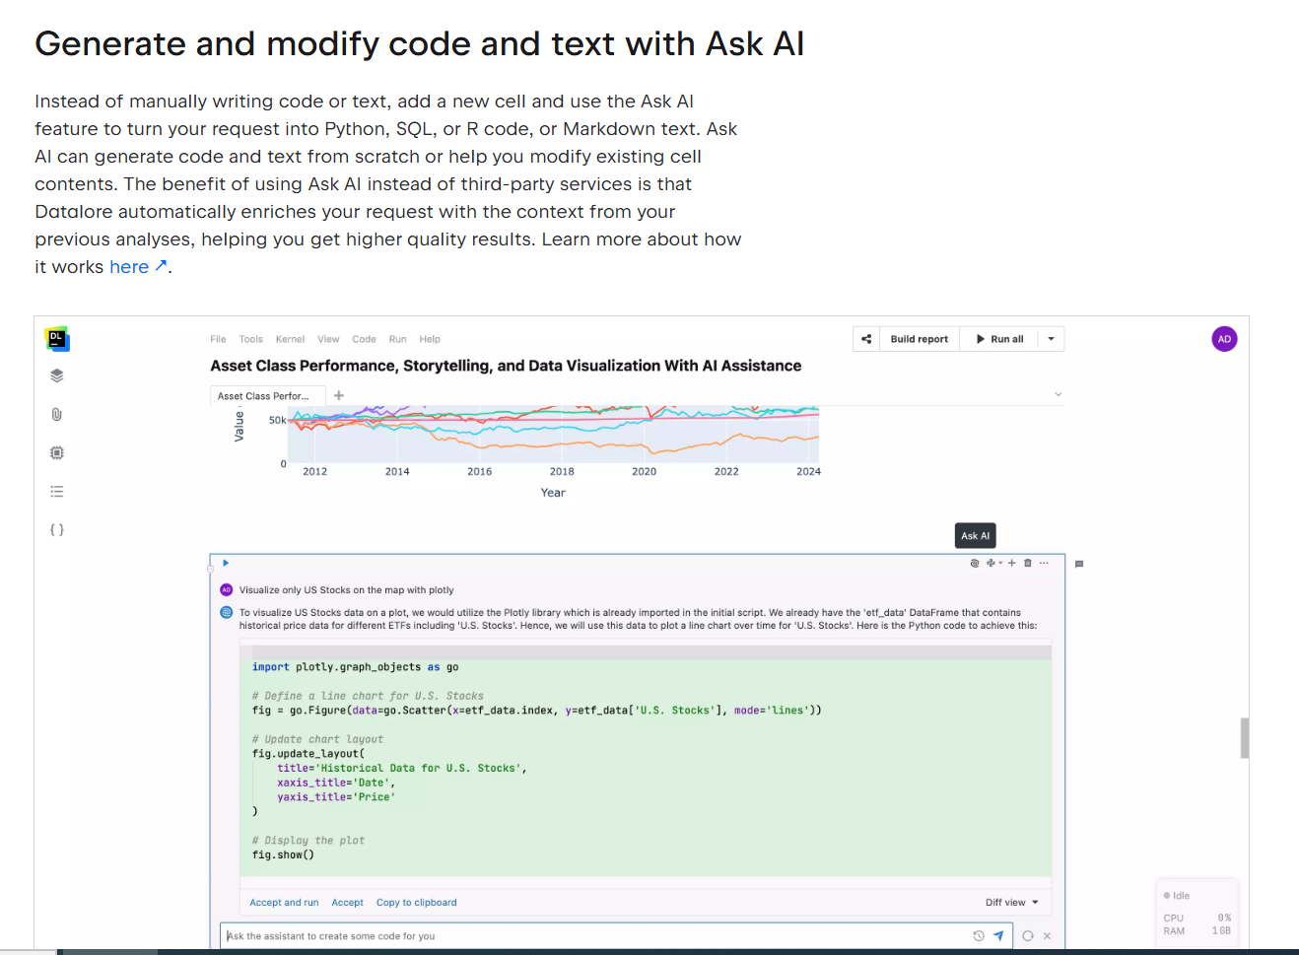Open cell more options ellipsis
This screenshot has width=1299, height=955.
tap(1044, 563)
